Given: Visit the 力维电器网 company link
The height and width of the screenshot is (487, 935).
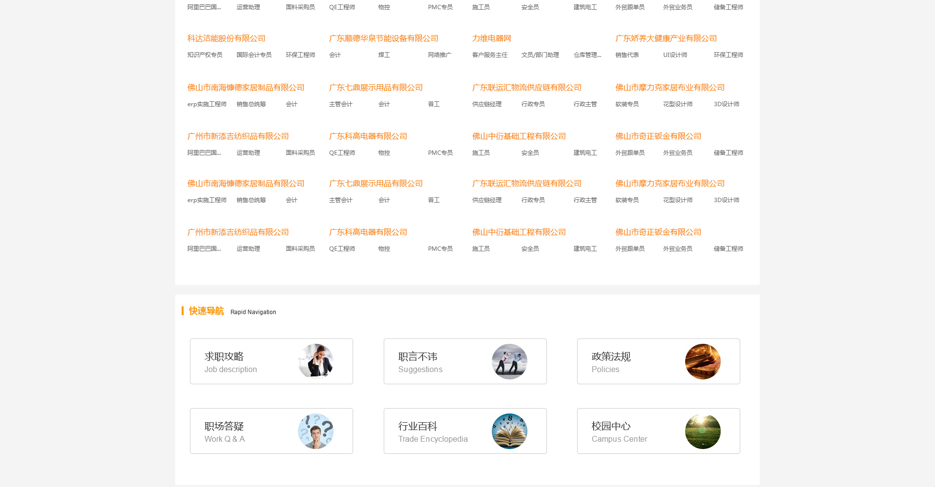Looking at the screenshot, I should 491,38.
